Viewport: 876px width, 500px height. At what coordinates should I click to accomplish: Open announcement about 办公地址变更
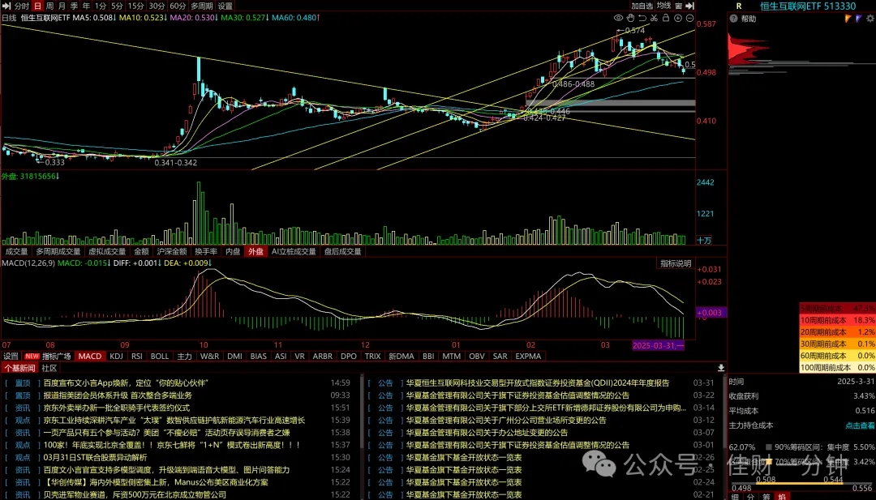click(487, 433)
